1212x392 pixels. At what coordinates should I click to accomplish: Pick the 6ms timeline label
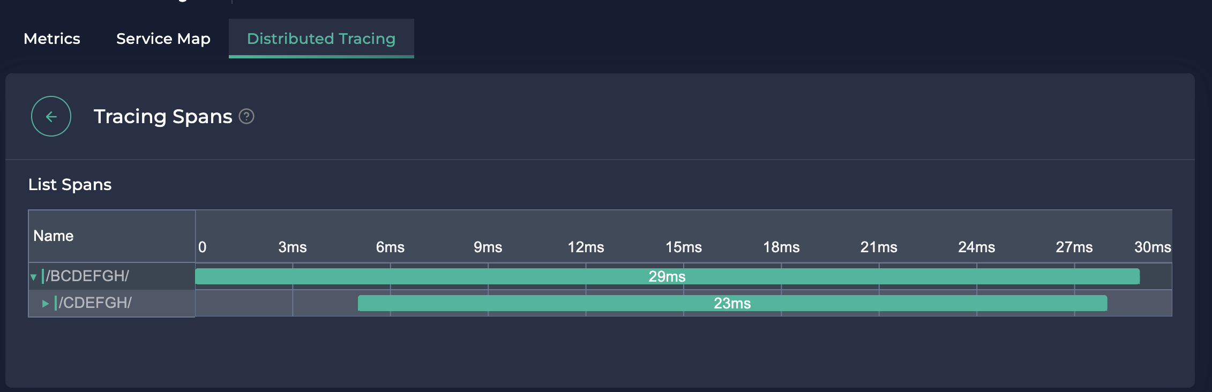tap(390, 247)
